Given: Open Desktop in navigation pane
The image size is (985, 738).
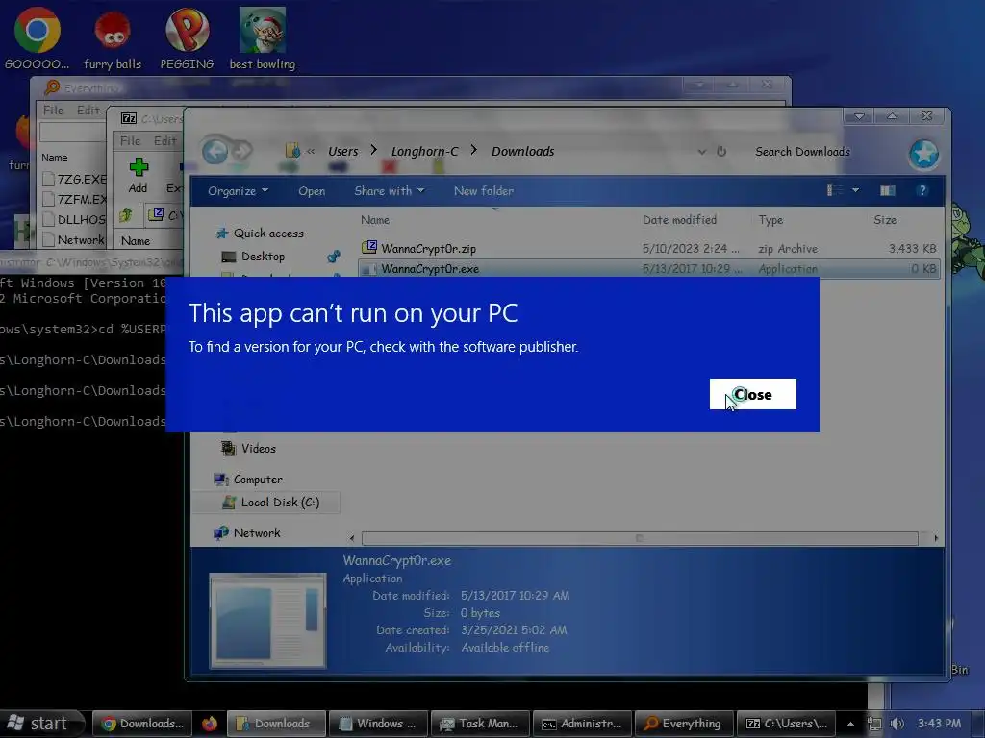Looking at the screenshot, I should click(x=263, y=257).
